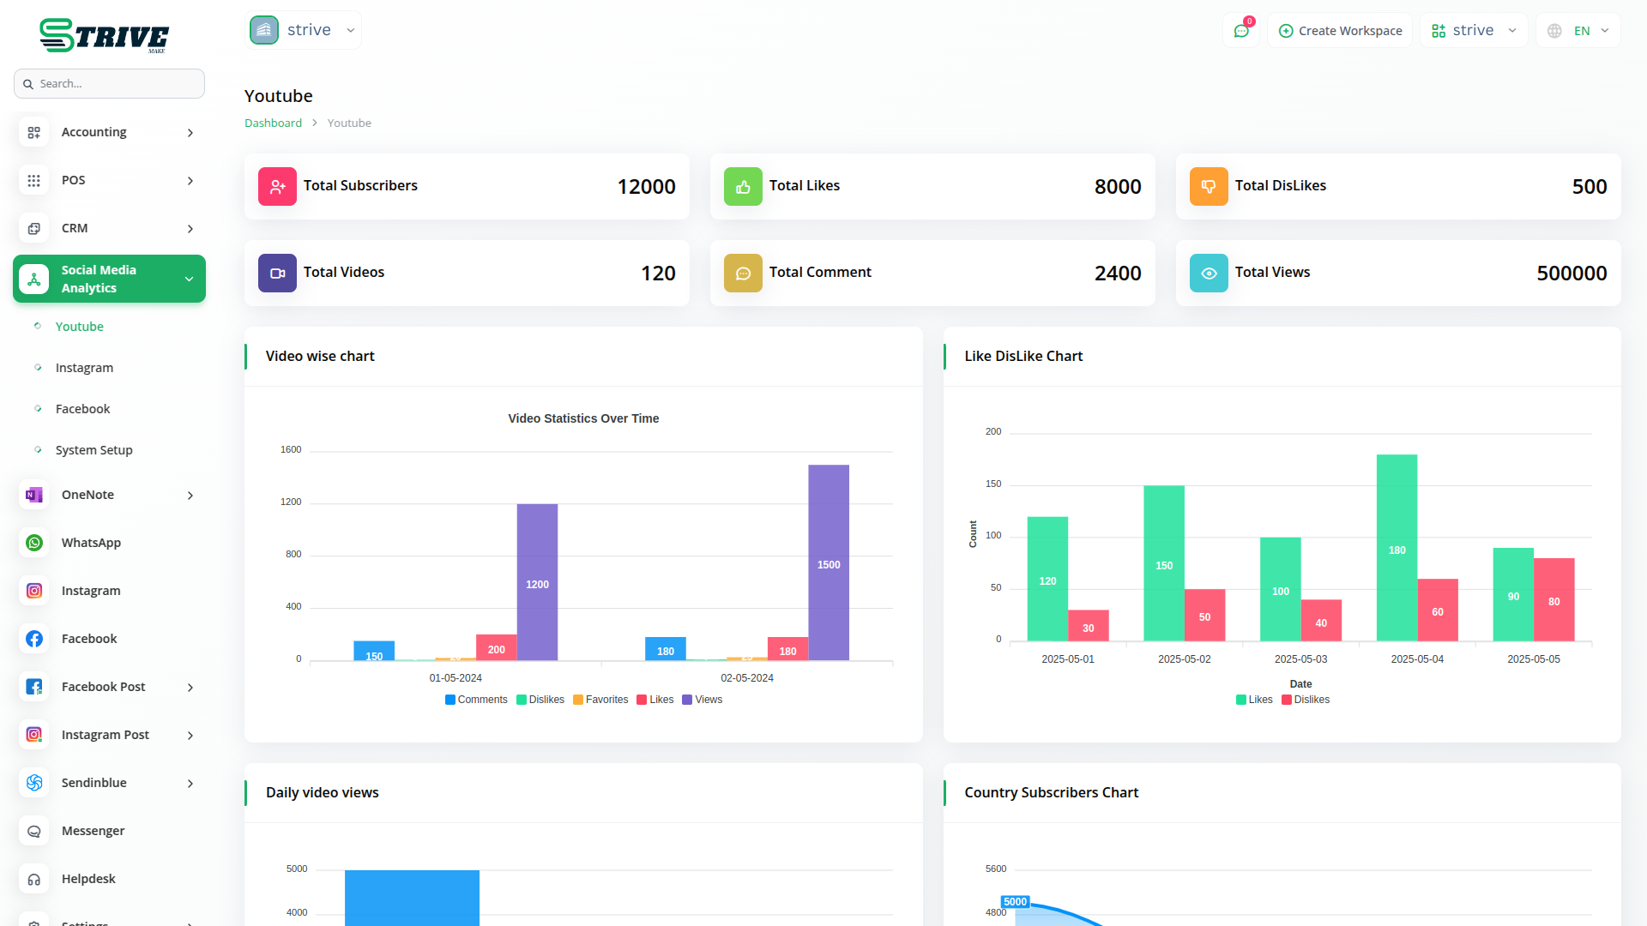This screenshot has width=1647, height=926.
Task: Click the WhatsApp sidebar icon
Action: click(34, 543)
